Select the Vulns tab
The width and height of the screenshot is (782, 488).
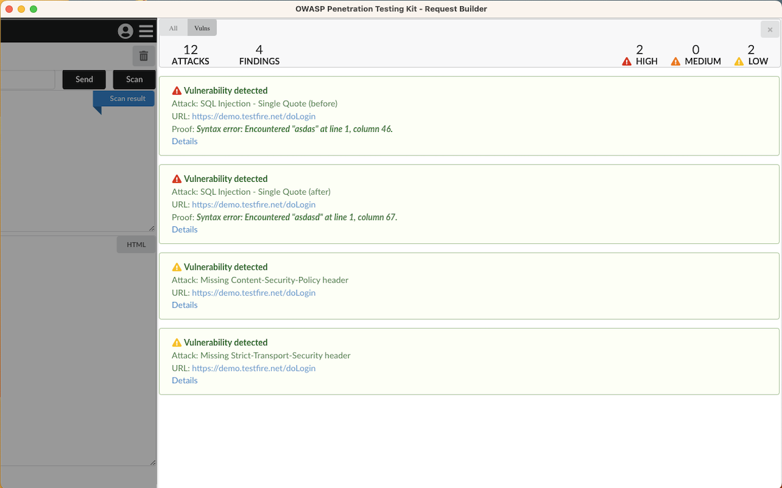click(x=202, y=28)
